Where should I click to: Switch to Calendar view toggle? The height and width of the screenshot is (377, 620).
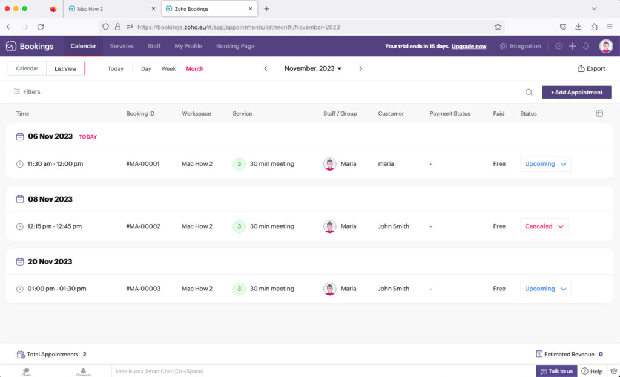point(27,69)
